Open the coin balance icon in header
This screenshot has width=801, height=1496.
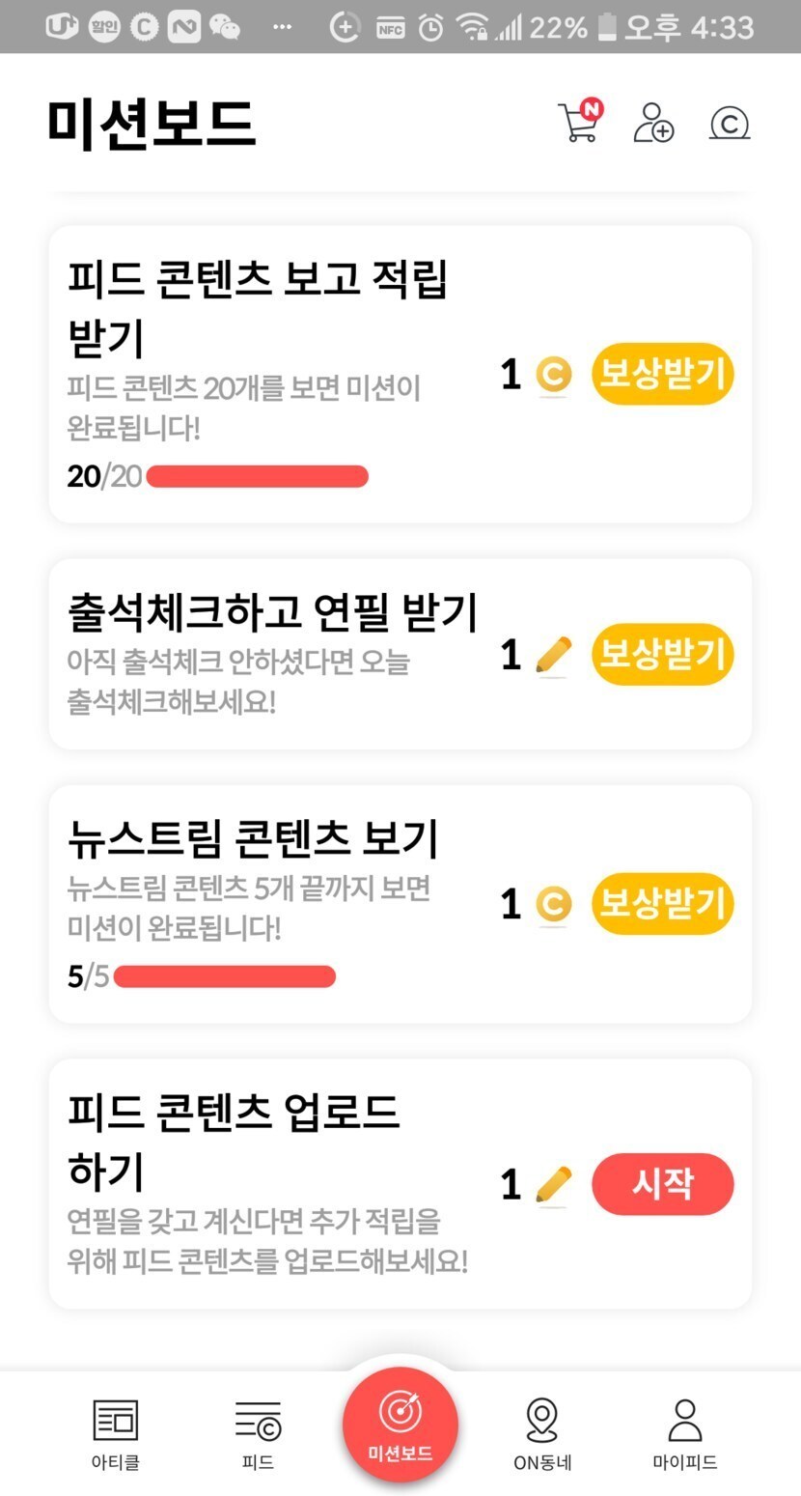730,124
